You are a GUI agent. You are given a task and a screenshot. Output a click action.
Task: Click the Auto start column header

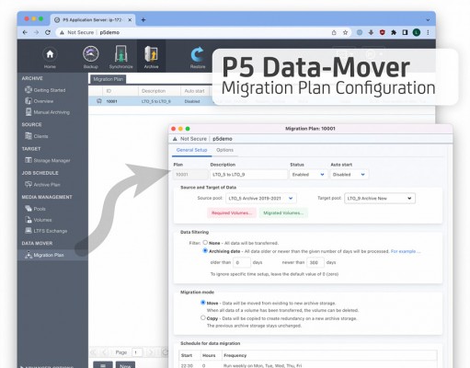(194, 91)
